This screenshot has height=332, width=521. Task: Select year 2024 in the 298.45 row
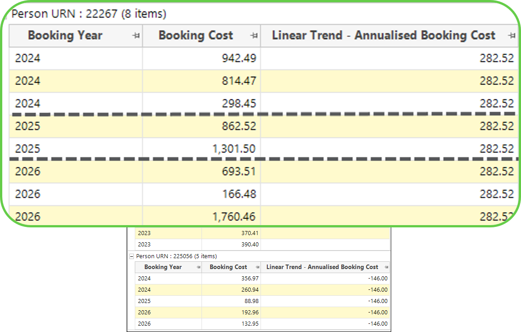(76, 103)
